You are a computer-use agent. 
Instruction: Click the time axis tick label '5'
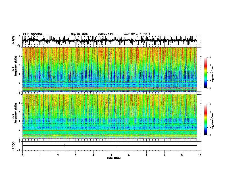tap(111, 155)
